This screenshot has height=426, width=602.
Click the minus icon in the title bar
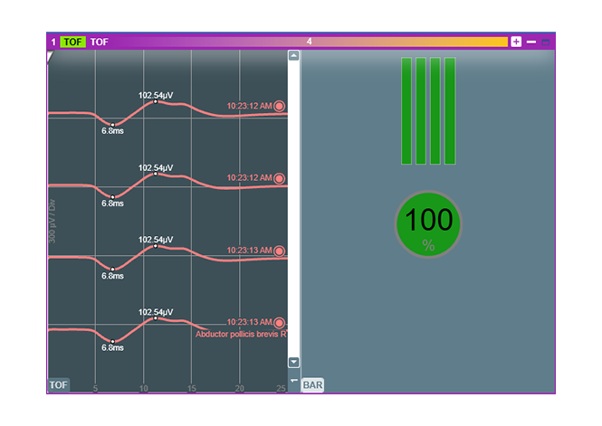pyautogui.click(x=531, y=42)
